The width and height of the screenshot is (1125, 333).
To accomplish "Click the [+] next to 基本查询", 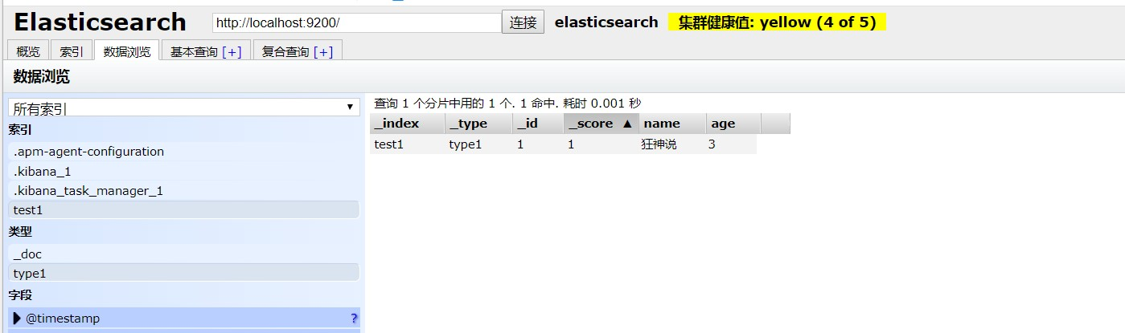I will (232, 51).
